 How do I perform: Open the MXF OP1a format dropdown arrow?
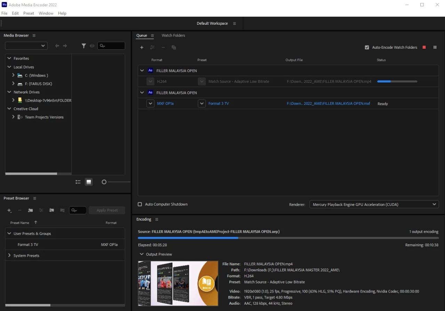coord(150,103)
